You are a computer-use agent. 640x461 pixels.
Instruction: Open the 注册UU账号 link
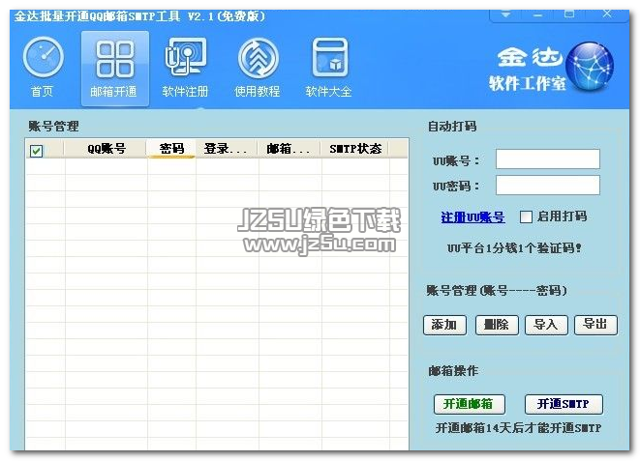473,217
